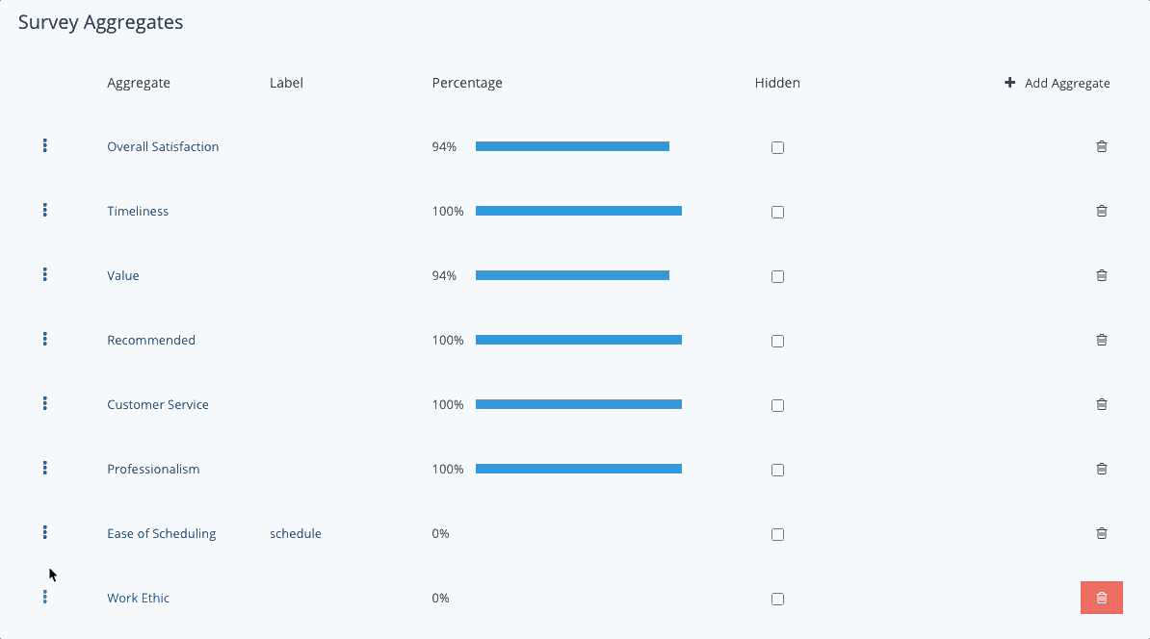
Task: Click drag handle dots beside Overall Satisfaction
Action: pos(45,145)
